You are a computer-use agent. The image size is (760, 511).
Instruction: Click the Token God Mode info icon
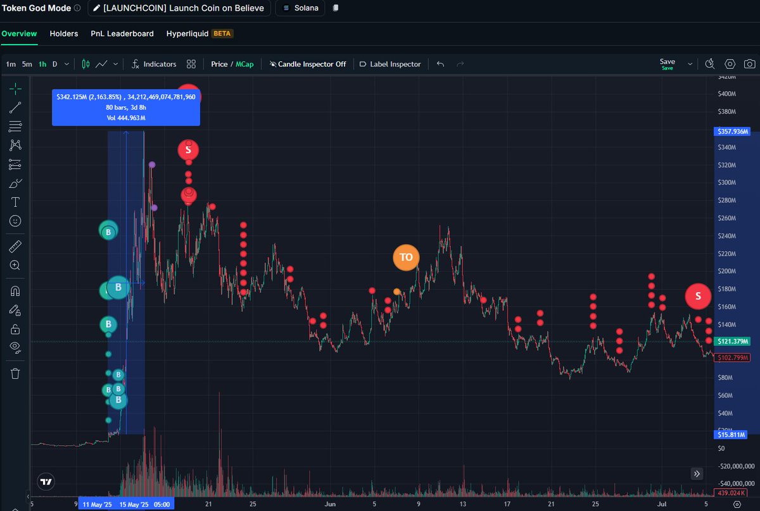click(x=77, y=9)
